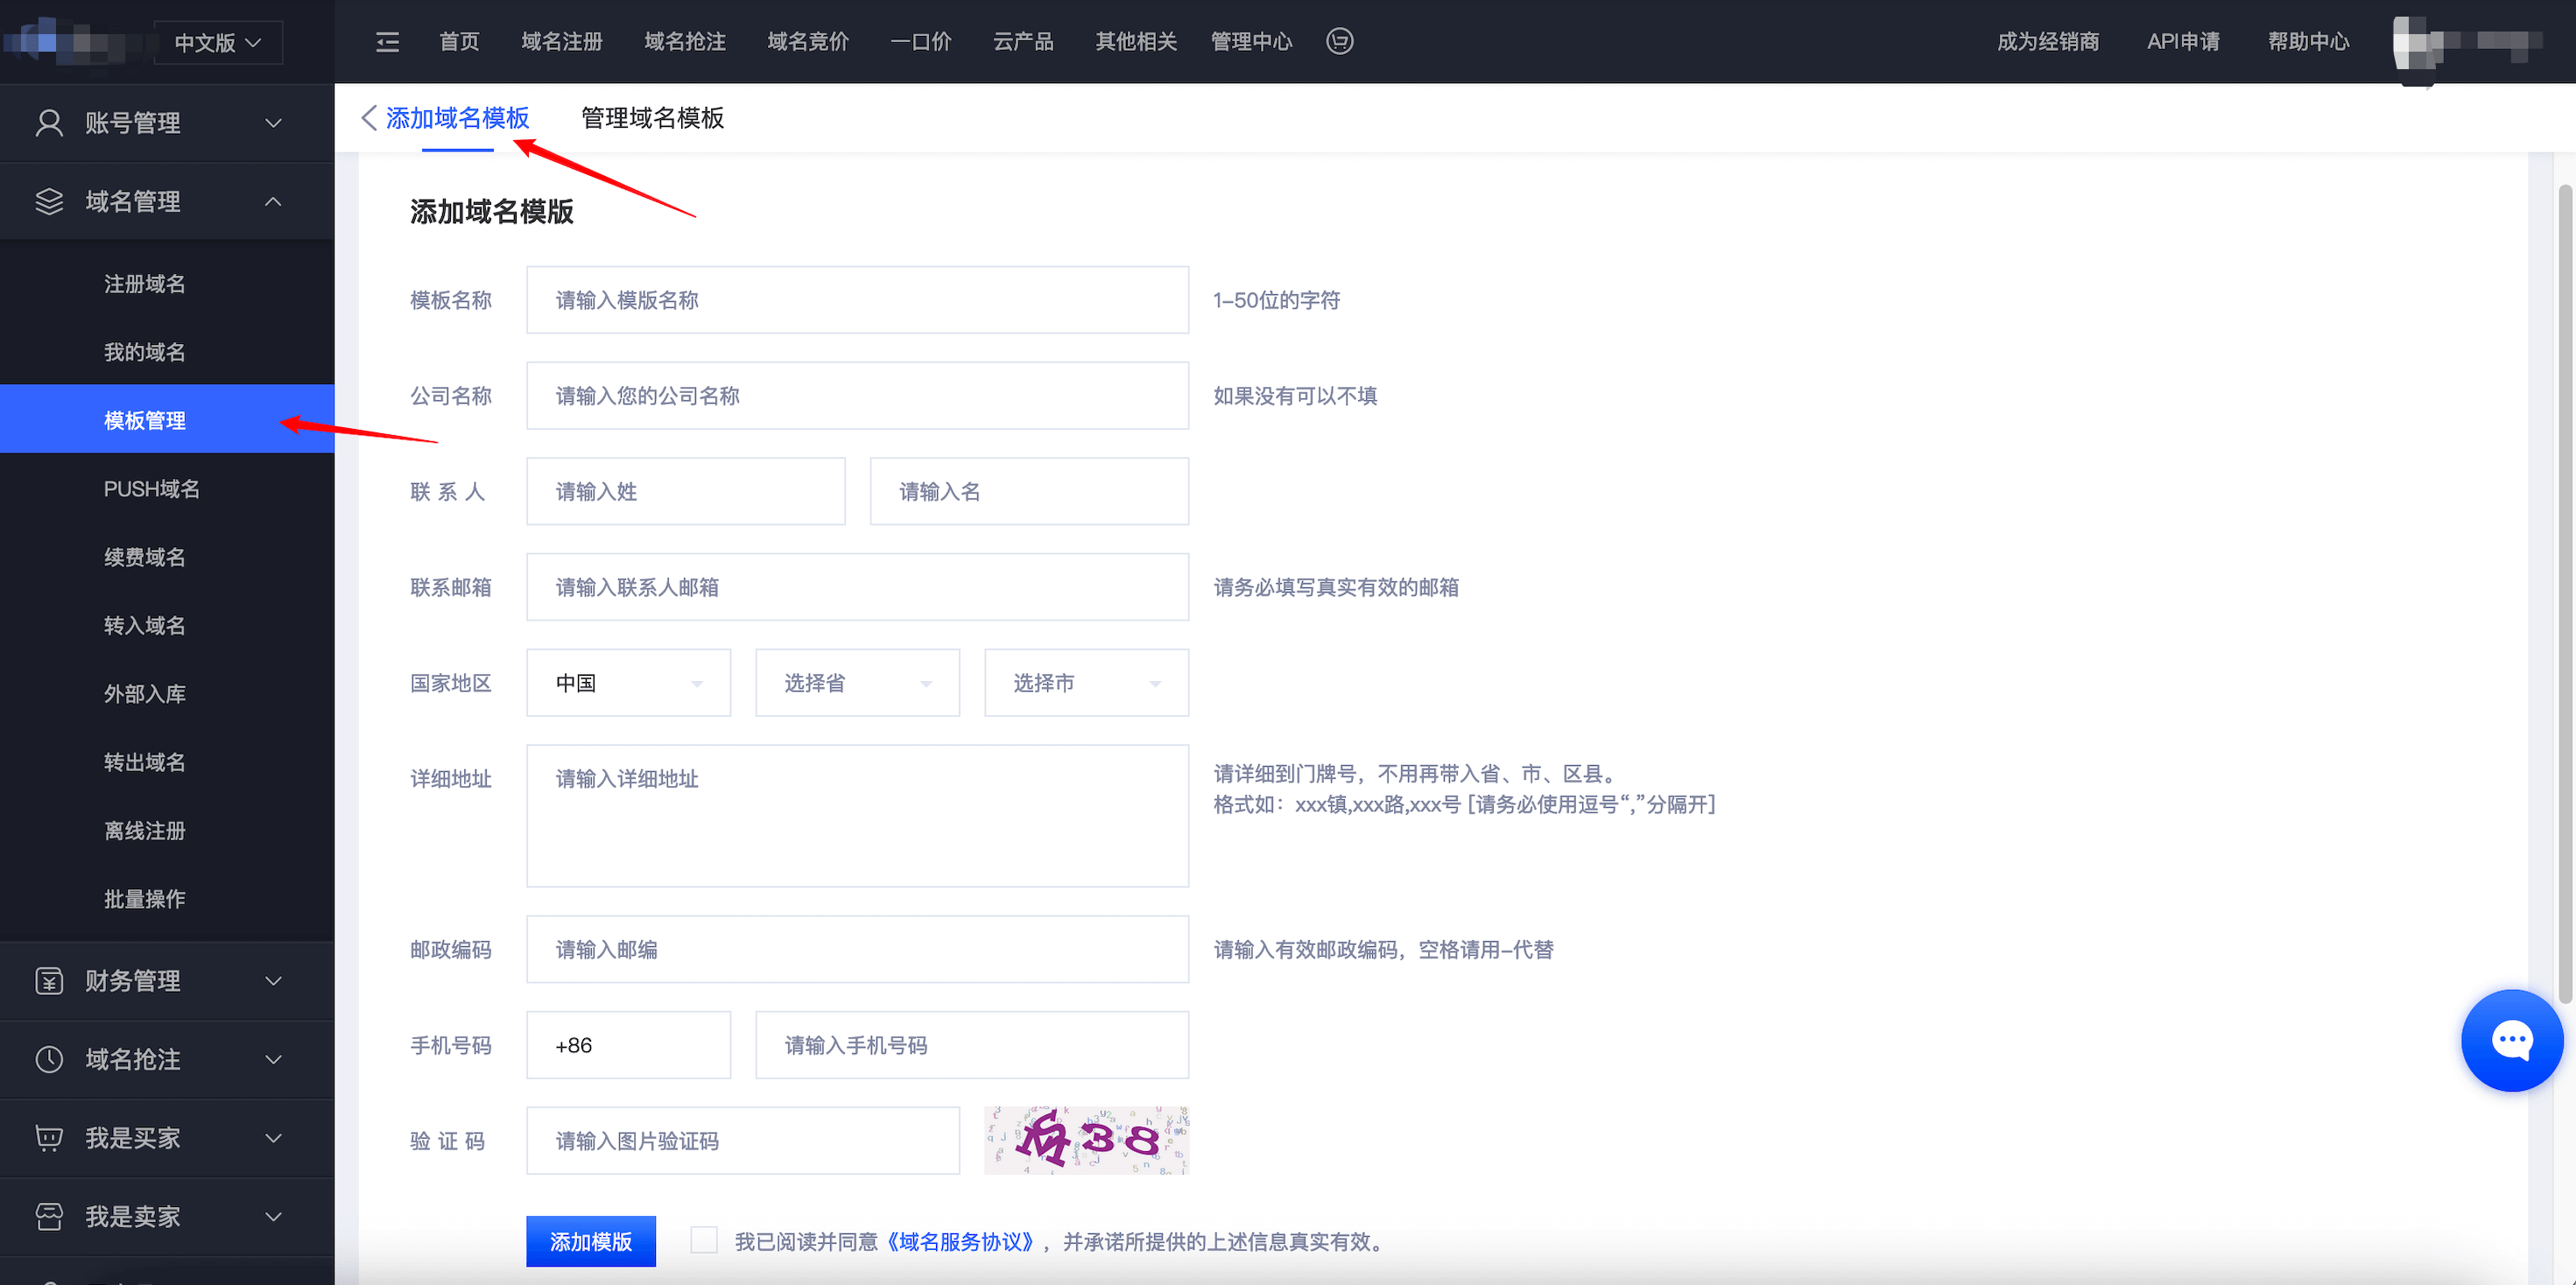Open the 中文版 language dropdown
This screenshot has width=2576, height=1285.
pyautogui.click(x=218, y=43)
